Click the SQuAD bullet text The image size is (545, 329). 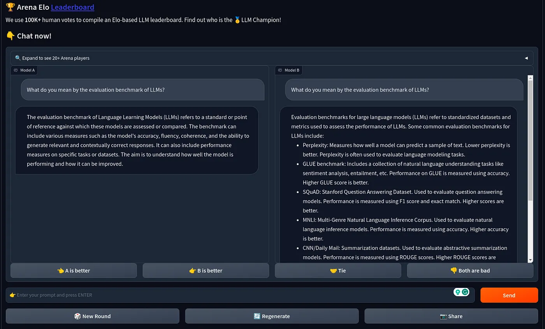(403, 201)
